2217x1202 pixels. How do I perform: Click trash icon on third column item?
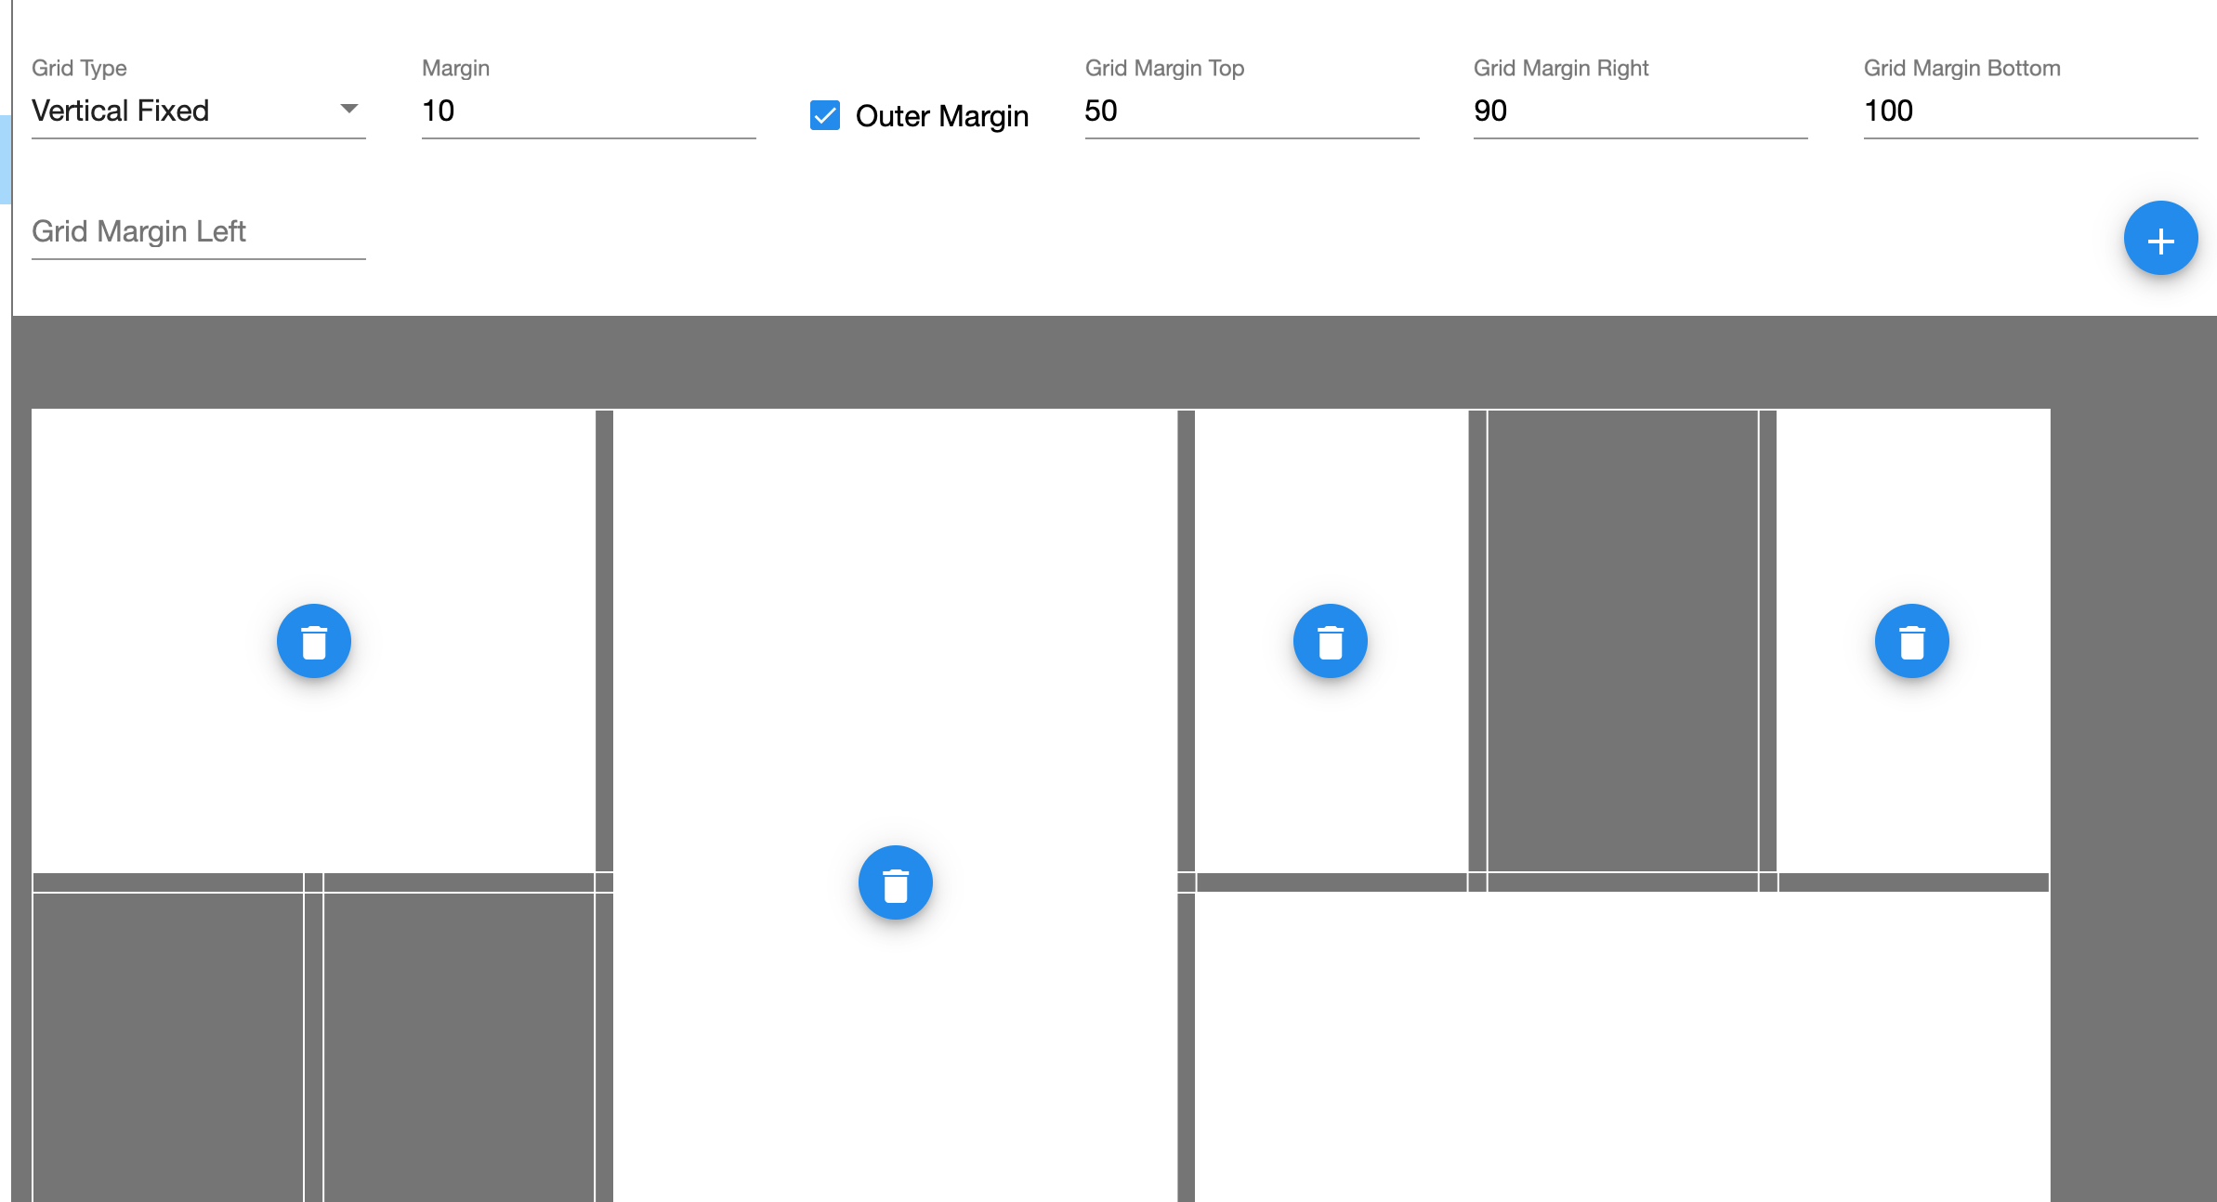(x=1330, y=641)
